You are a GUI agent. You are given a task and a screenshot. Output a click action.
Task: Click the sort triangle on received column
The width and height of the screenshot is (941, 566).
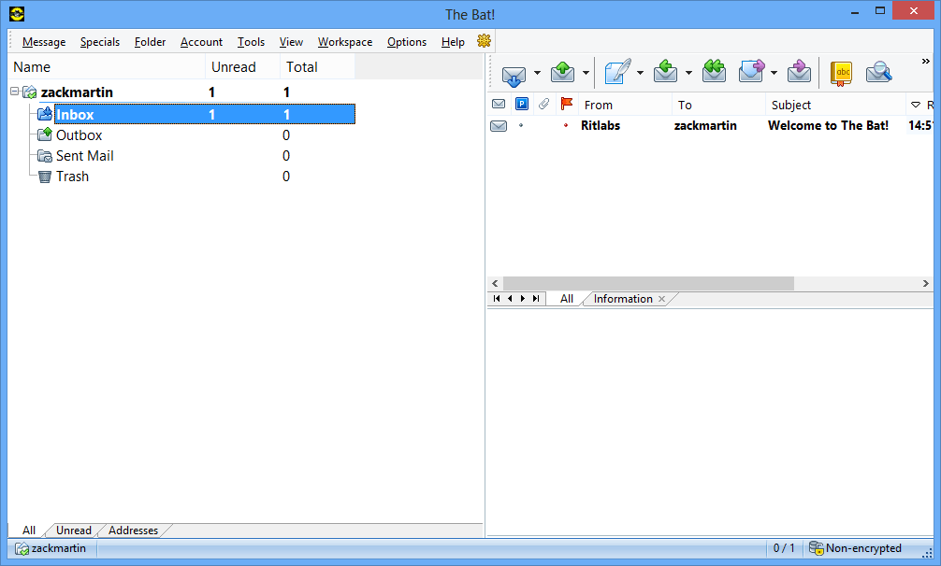(916, 105)
